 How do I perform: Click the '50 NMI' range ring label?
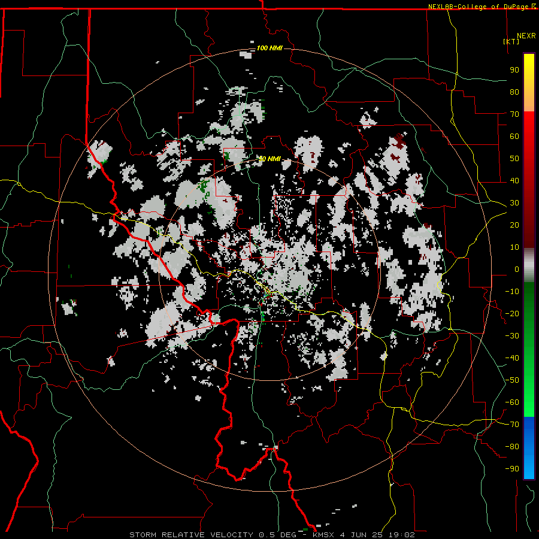pyautogui.click(x=269, y=159)
